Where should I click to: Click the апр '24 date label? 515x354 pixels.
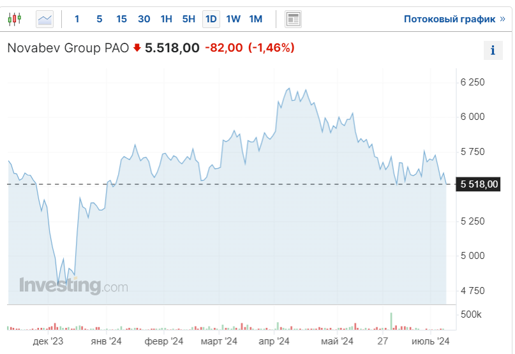pos(274,341)
